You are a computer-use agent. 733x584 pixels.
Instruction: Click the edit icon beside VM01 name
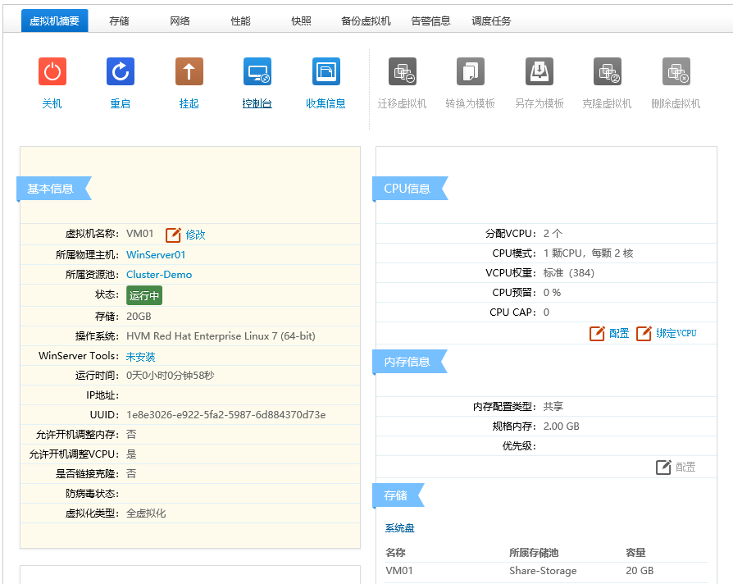(173, 235)
